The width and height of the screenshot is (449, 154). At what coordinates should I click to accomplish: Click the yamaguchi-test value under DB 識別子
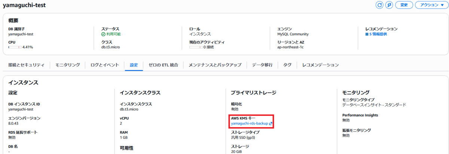click(21, 34)
